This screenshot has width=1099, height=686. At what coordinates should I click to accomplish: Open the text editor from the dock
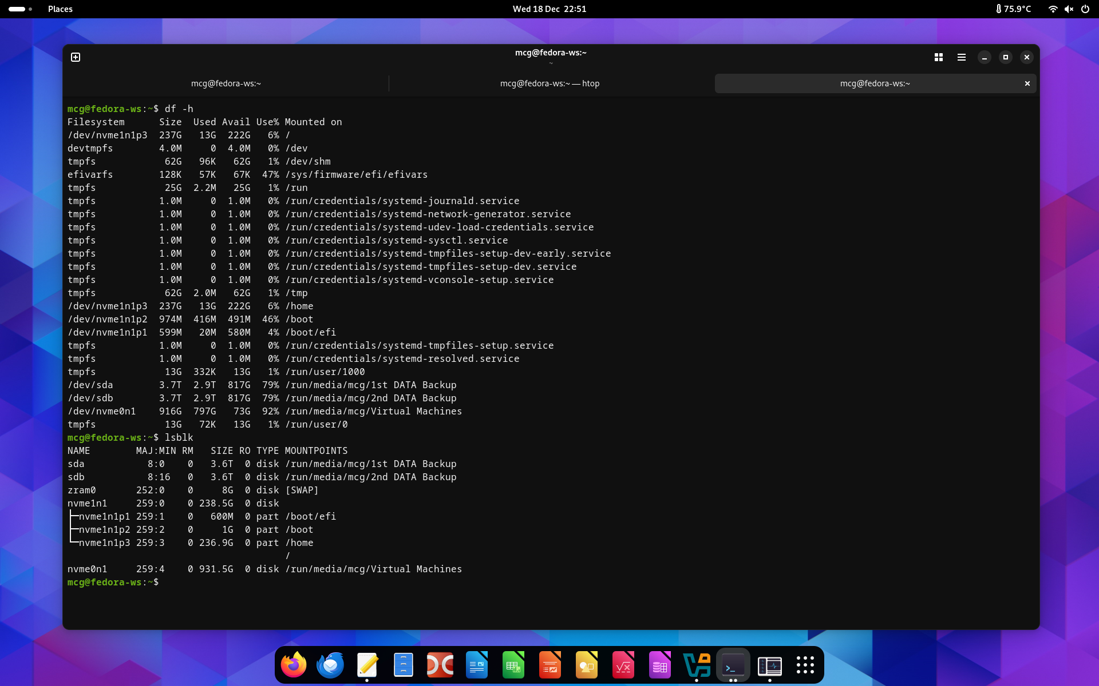367,665
